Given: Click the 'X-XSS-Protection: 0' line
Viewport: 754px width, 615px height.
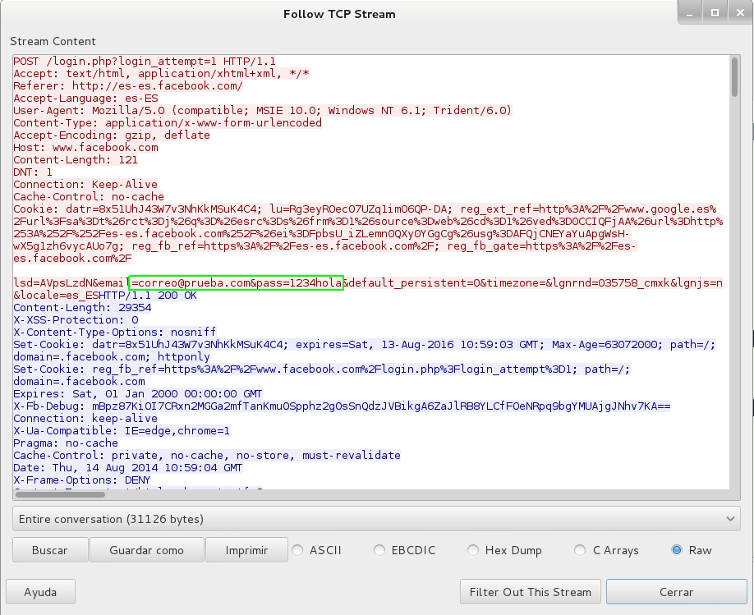Looking at the screenshot, I should pos(76,319).
